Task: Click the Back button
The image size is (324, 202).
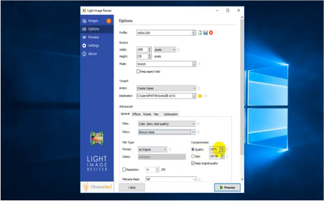Action: point(132,187)
